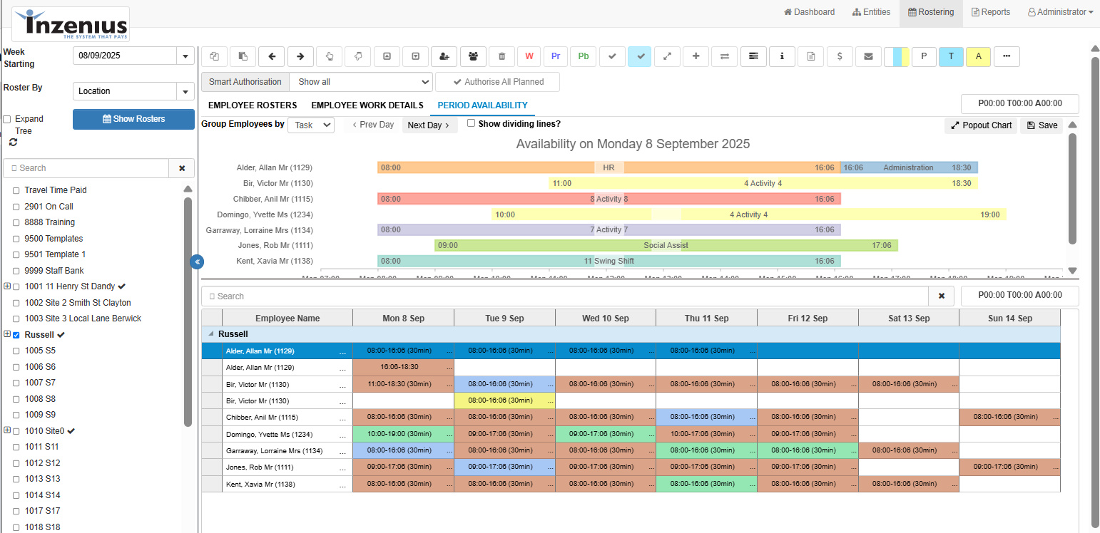Switch to the Employee Work Details tab
Viewport: 1100px width, 533px height.
coord(367,105)
